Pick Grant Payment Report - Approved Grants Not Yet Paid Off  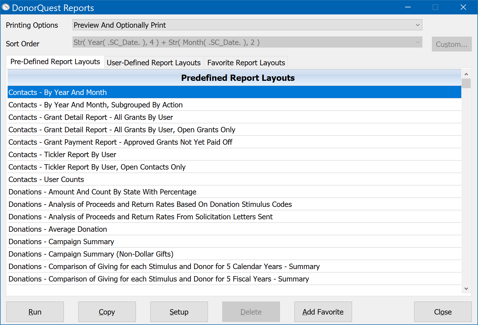tap(234, 142)
